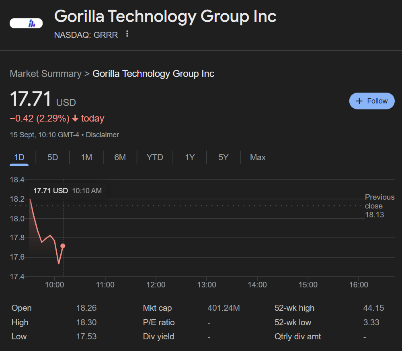Click the current price dot on chart
This screenshot has height=351, width=402.
click(63, 246)
